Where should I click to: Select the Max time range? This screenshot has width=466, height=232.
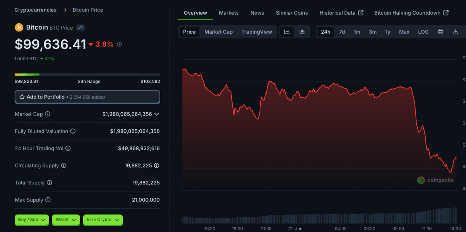tap(404, 32)
